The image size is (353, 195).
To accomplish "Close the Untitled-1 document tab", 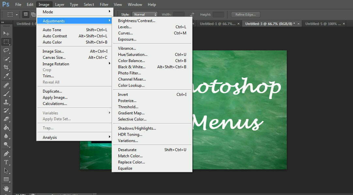I will (238, 24).
